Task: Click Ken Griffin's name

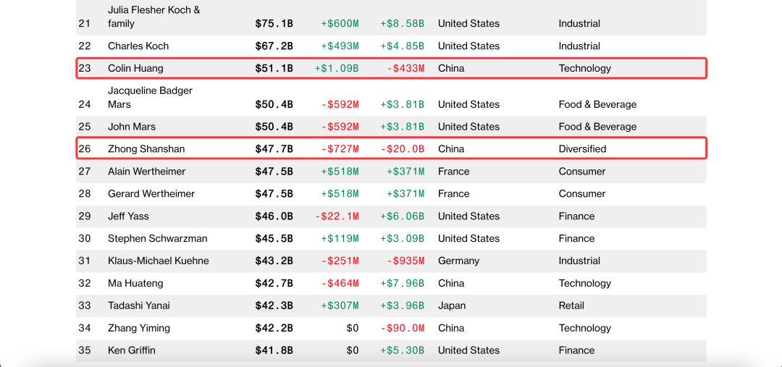Action: (132, 350)
